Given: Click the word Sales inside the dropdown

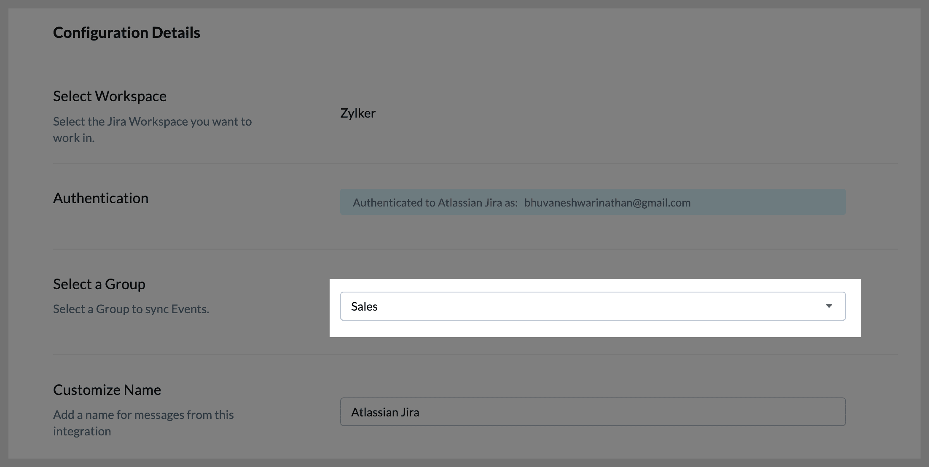Looking at the screenshot, I should 364,306.
